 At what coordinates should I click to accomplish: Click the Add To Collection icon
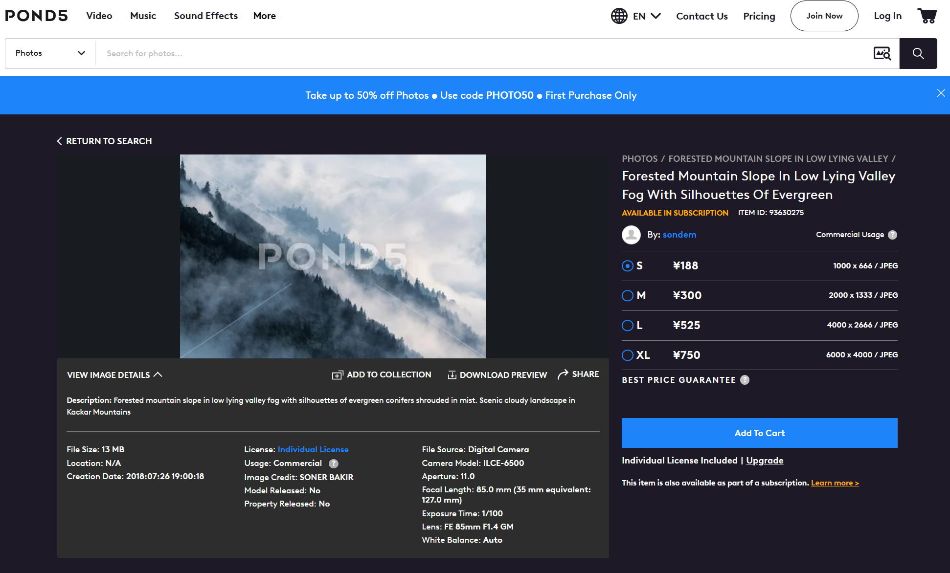coord(338,375)
